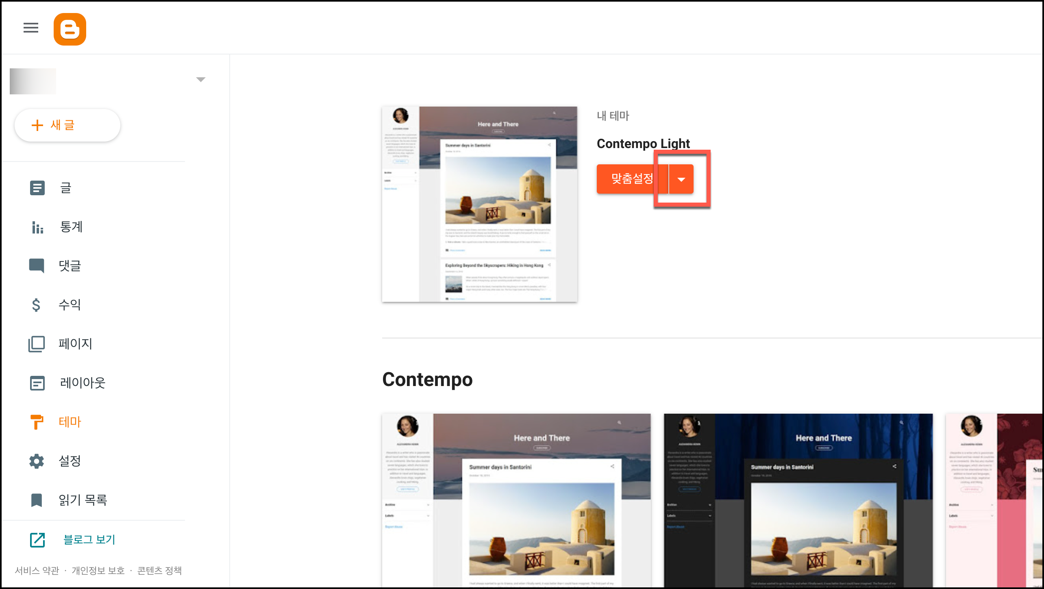Viewport: 1044px width, 589px height.
Task: Select the Contempo Light theme thumbnail
Action: pos(481,204)
